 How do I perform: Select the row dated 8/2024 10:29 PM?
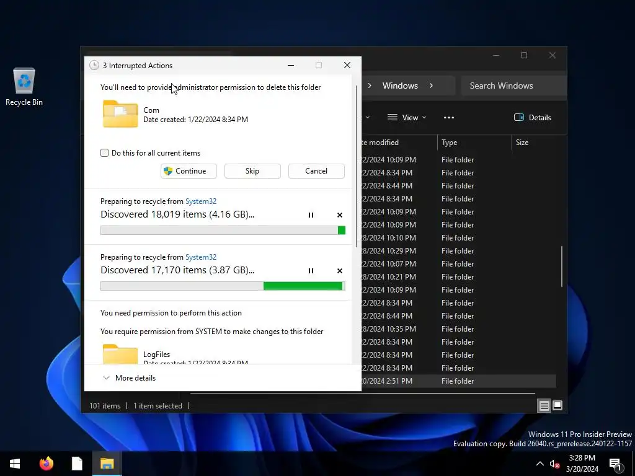click(458, 250)
